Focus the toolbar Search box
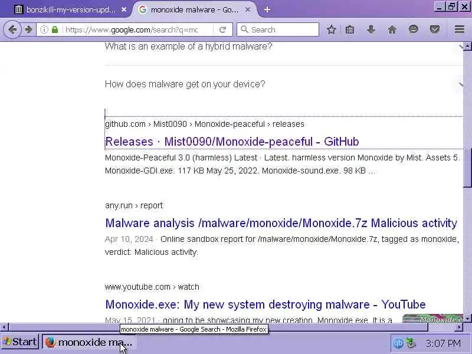472x354 pixels. (277, 29)
